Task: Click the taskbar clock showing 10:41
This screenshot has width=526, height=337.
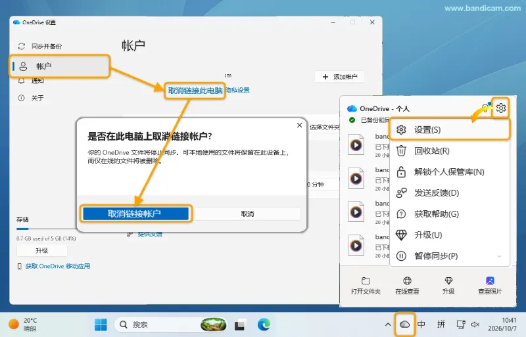Action: click(502, 325)
